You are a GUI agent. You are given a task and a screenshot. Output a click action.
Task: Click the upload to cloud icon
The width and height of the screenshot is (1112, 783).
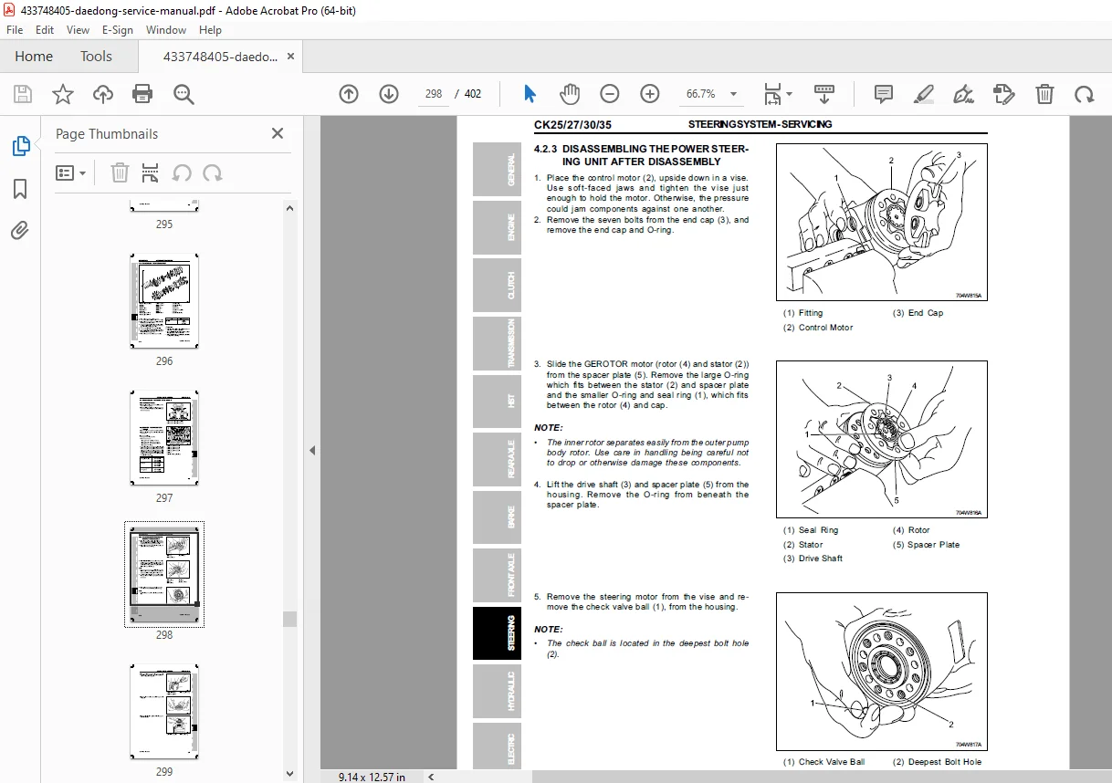[103, 94]
